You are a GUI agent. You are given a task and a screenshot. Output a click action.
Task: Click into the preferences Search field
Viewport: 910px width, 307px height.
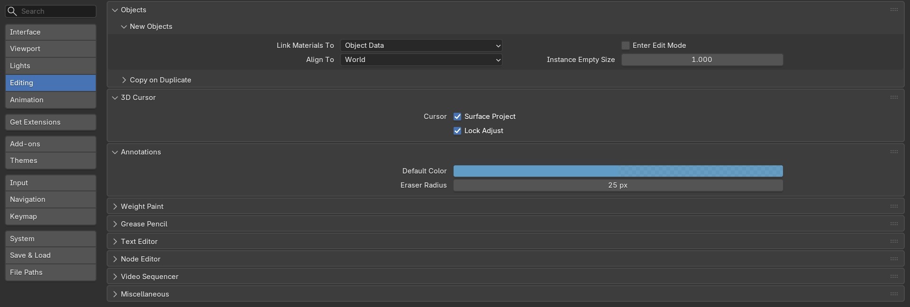click(x=51, y=11)
